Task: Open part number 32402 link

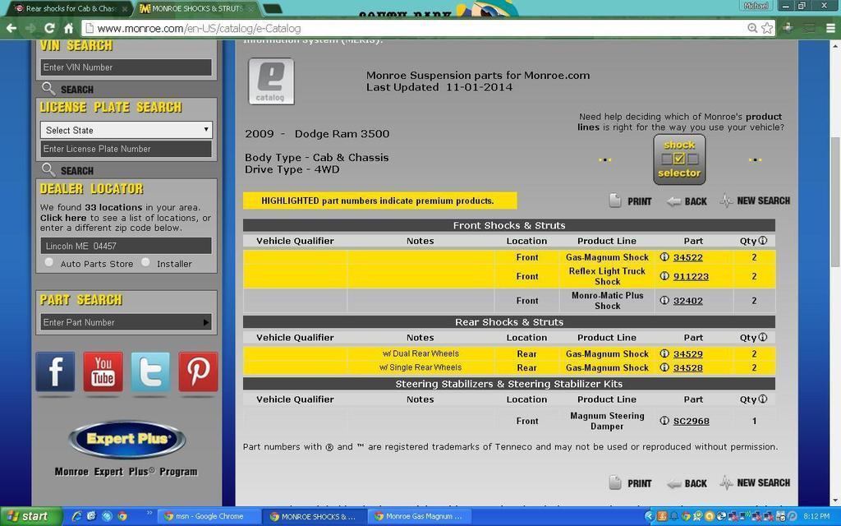Action: (x=687, y=301)
